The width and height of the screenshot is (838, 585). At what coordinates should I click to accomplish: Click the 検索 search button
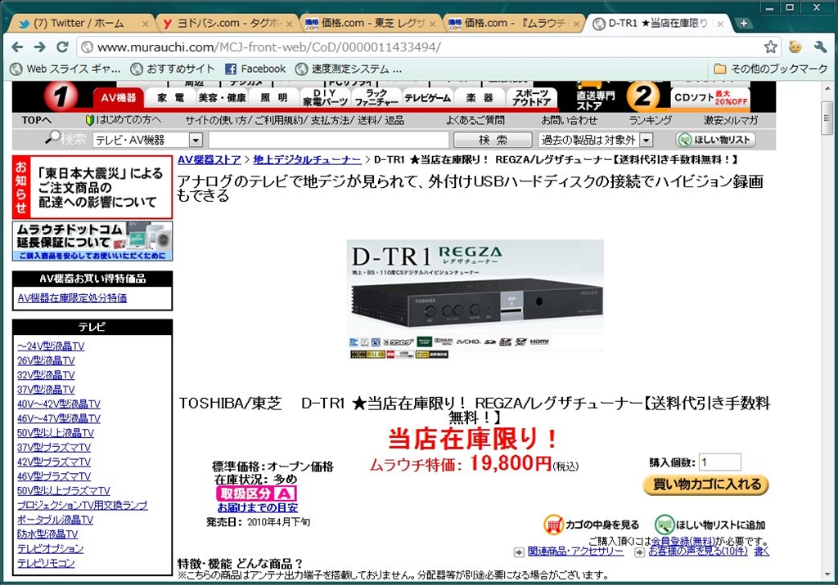493,140
